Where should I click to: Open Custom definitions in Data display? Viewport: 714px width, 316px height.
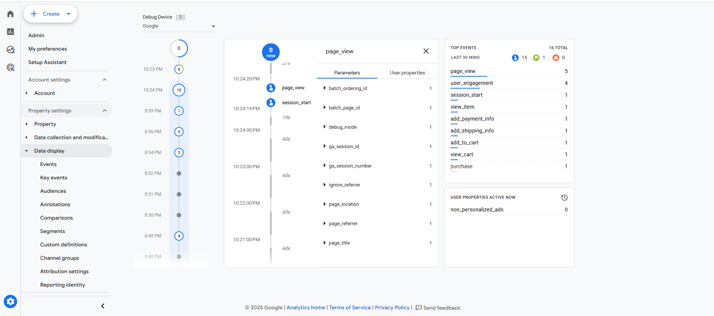pos(64,245)
